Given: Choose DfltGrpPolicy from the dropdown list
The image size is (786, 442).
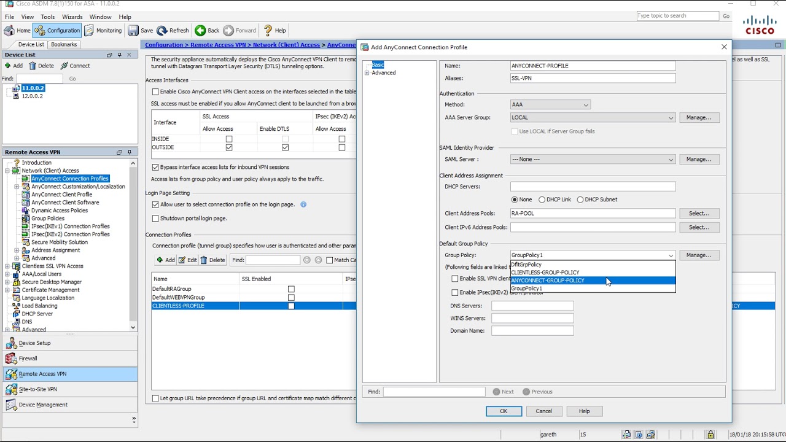Looking at the screenshot, I should coord(593,265).
